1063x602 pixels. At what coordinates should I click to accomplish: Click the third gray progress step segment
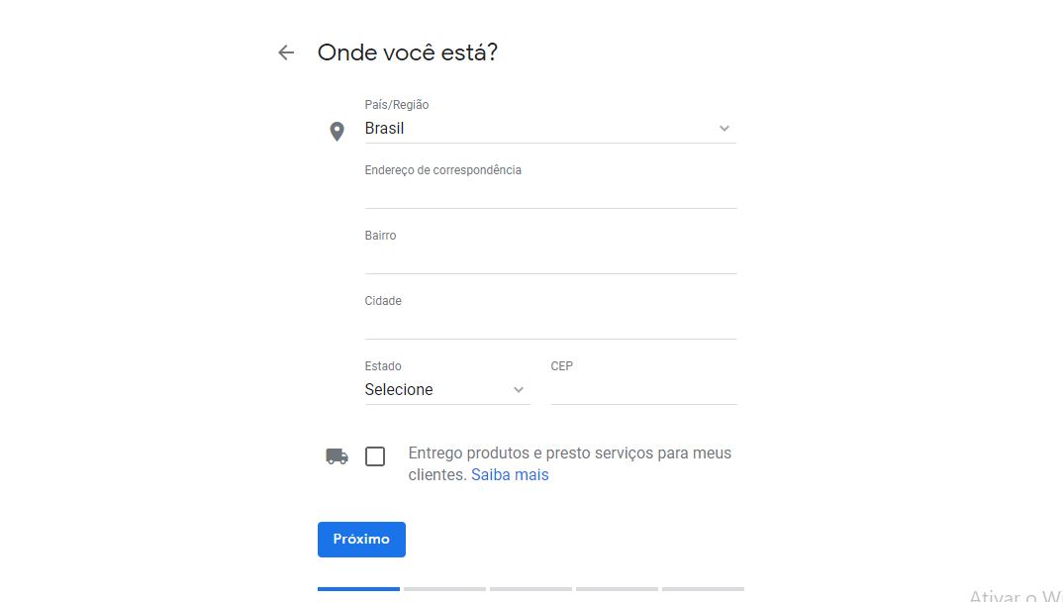point(531,589)
